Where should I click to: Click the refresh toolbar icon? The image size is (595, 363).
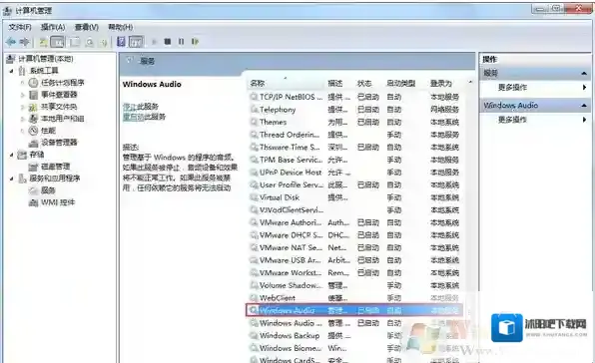pyautogui.click(x=90, y=42)
